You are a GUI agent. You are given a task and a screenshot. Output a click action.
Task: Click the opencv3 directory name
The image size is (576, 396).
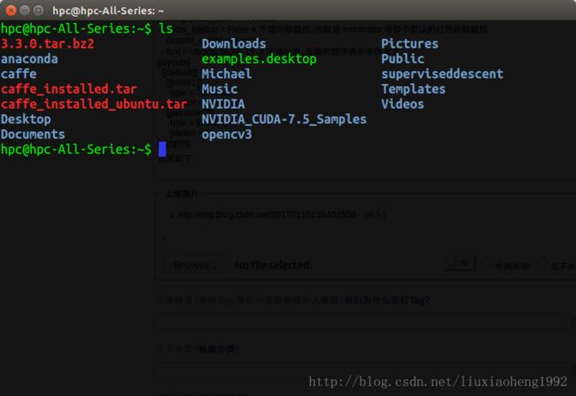227,135
